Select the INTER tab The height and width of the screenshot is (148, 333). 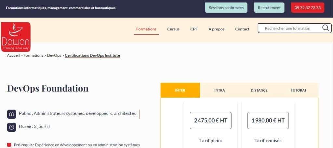pos(180,90)
